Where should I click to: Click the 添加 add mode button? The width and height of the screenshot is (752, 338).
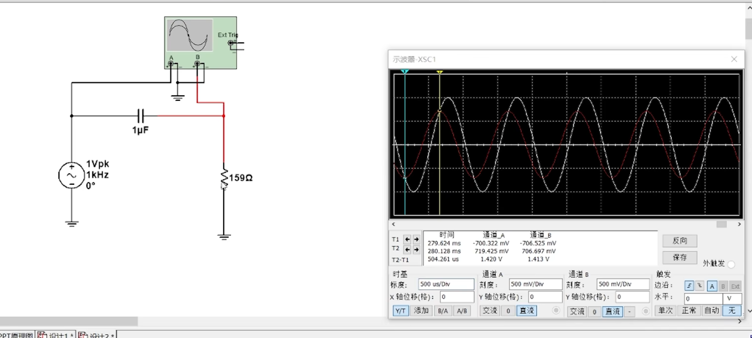pyautogui.click(x=422, y=311)
